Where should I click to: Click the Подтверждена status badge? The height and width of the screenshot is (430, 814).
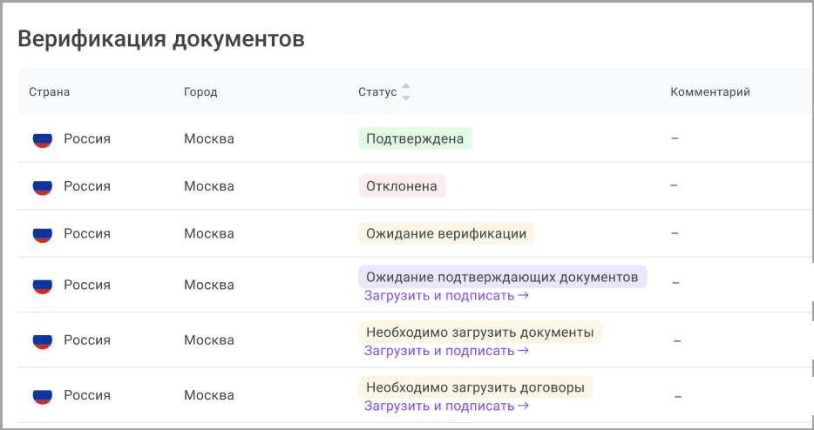[416, 138]
